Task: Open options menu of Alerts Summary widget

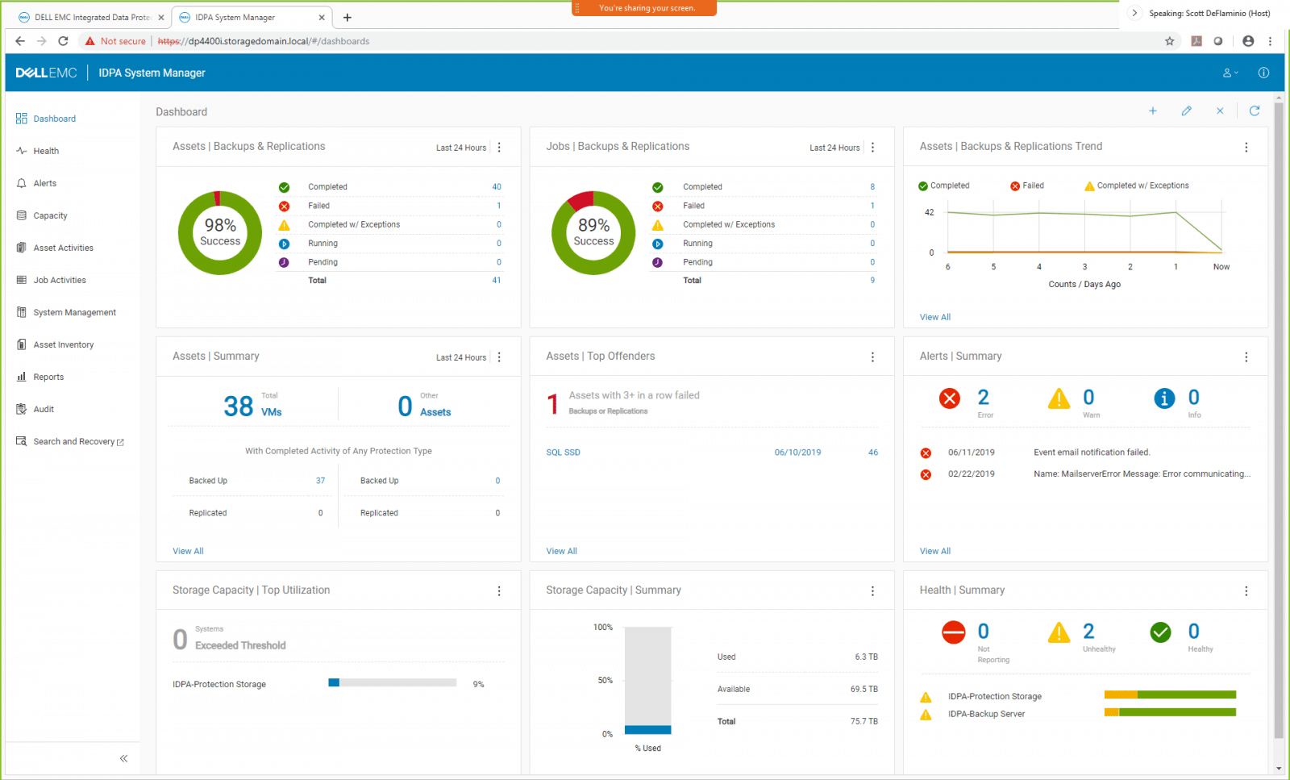Action: pos(1246,357)
